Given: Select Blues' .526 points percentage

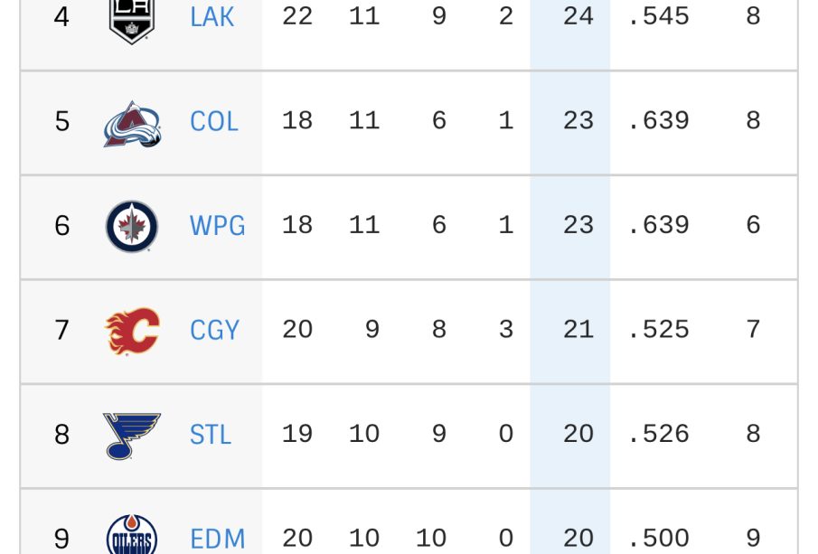Looking at the screenshot, I should pyautogui.click(x=658, y=434).
